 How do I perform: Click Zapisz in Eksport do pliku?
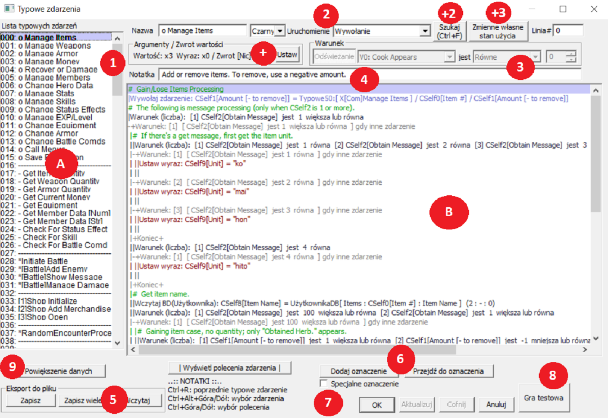coord(31,400)
